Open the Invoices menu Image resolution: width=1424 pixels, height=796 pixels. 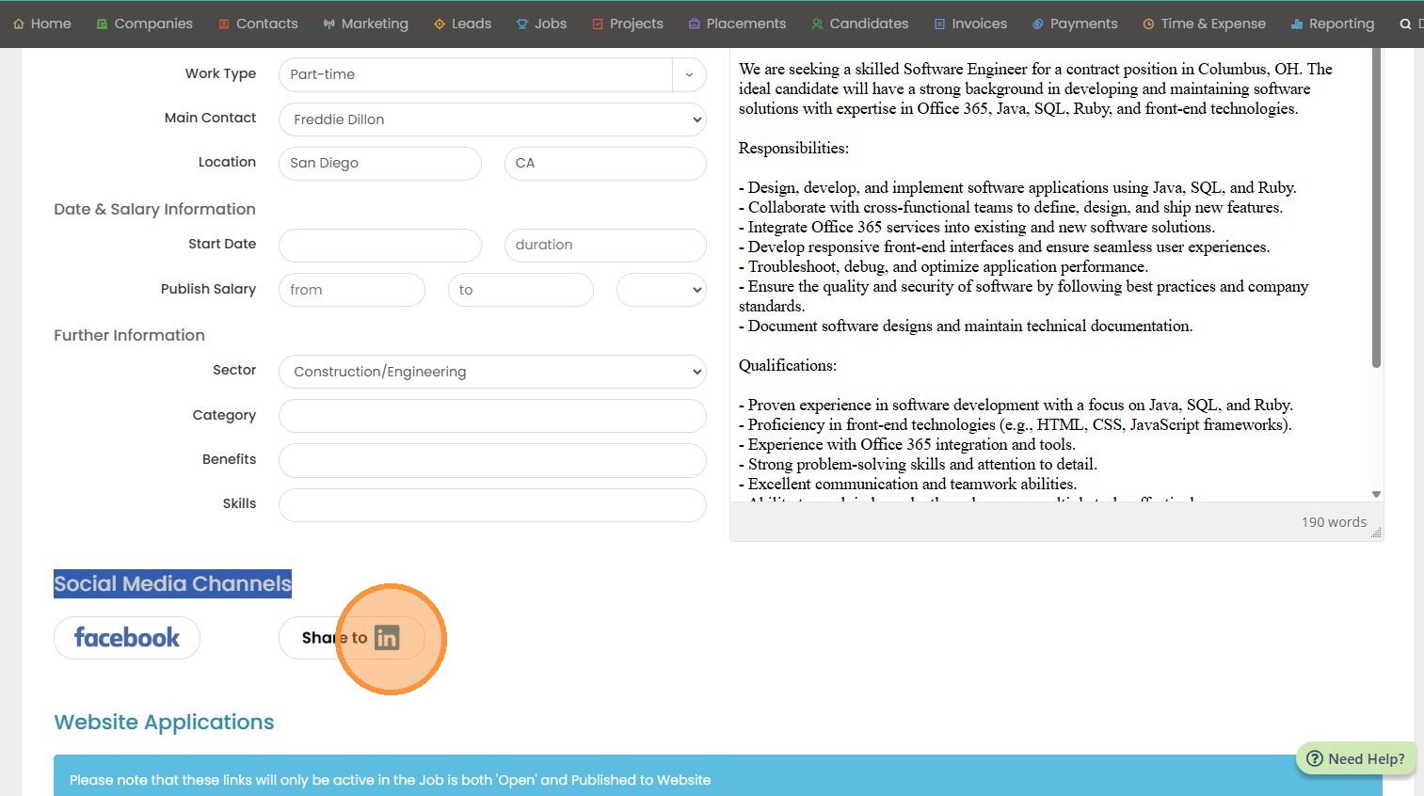pos(970,24)
